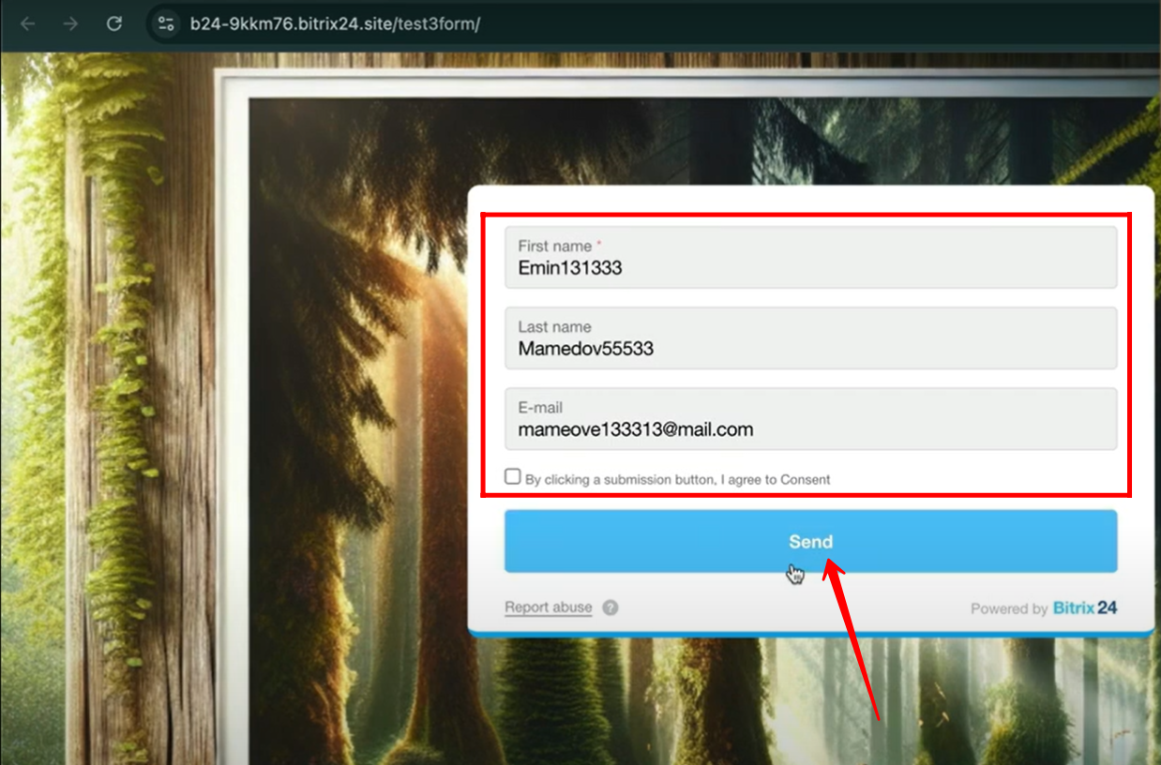Focus the browser address bar URL
1161x765 pixels.
click(335, 23)
